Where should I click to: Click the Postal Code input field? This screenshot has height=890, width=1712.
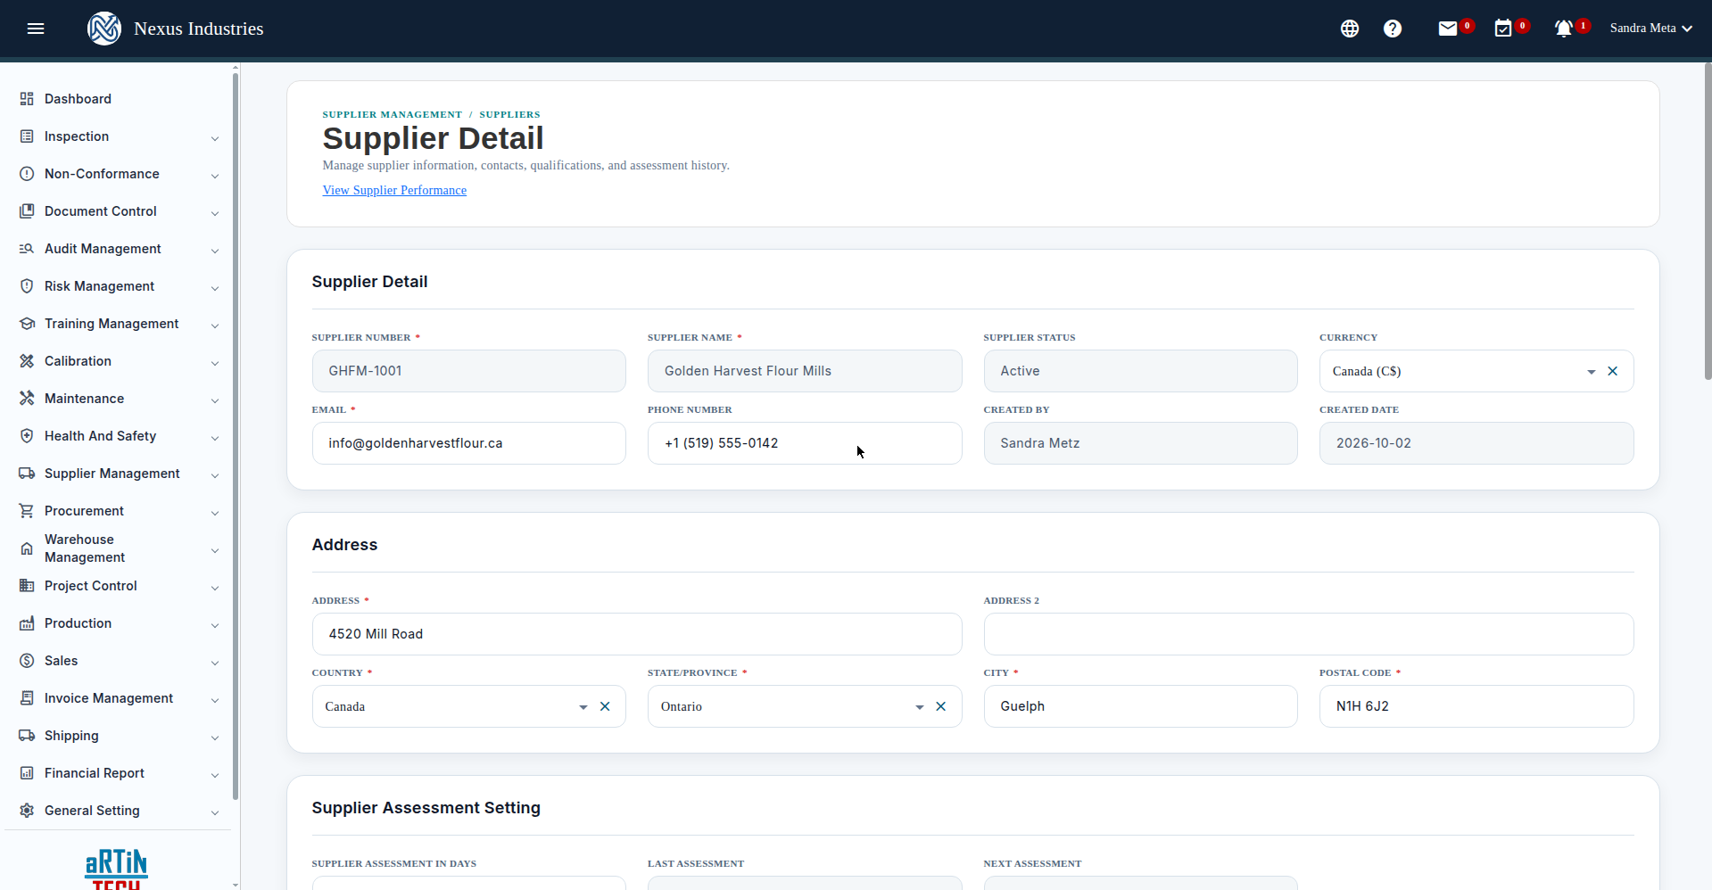[1476, 706]
